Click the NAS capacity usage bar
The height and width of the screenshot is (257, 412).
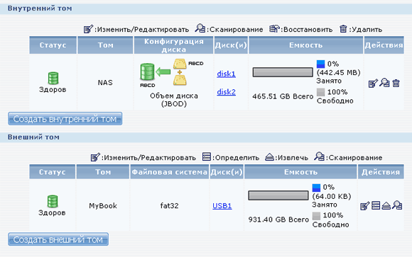coord(283,72)
